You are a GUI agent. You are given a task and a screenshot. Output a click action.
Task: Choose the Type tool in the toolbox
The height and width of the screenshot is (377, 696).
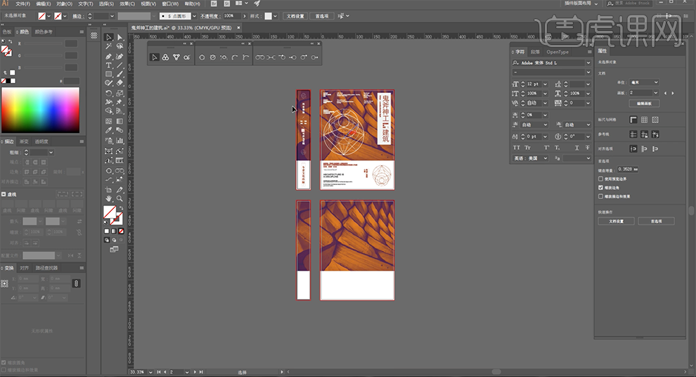tap(109, 65)
